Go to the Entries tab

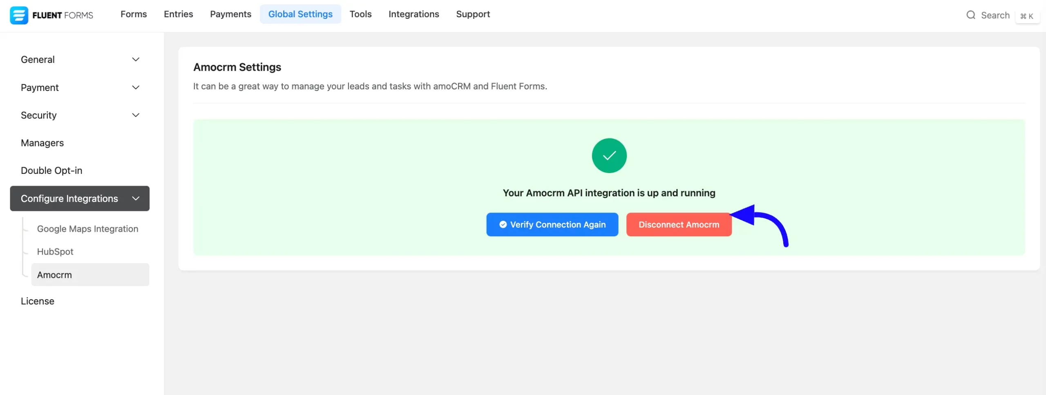(179, 14)
